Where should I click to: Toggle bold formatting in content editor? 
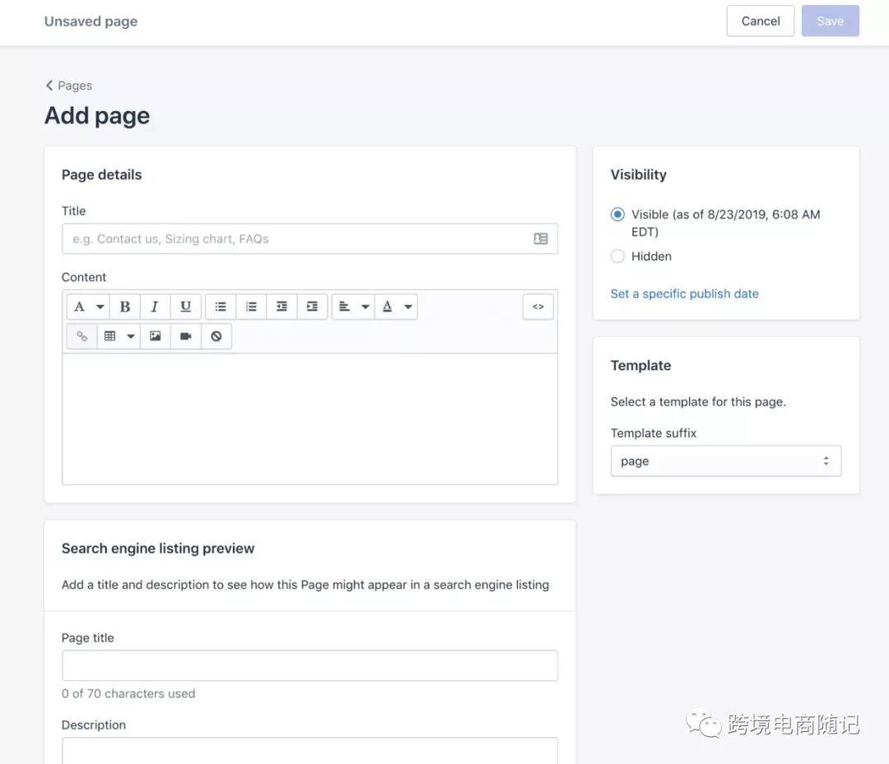coord(125,307)
